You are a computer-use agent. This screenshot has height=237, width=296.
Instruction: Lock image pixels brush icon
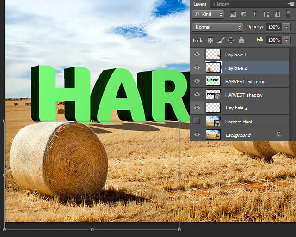(221, 40)
